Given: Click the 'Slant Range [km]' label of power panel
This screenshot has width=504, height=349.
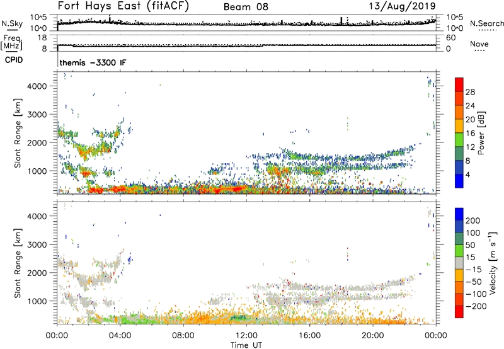Looking at the screenshot, I should click(x=18, y=133).
